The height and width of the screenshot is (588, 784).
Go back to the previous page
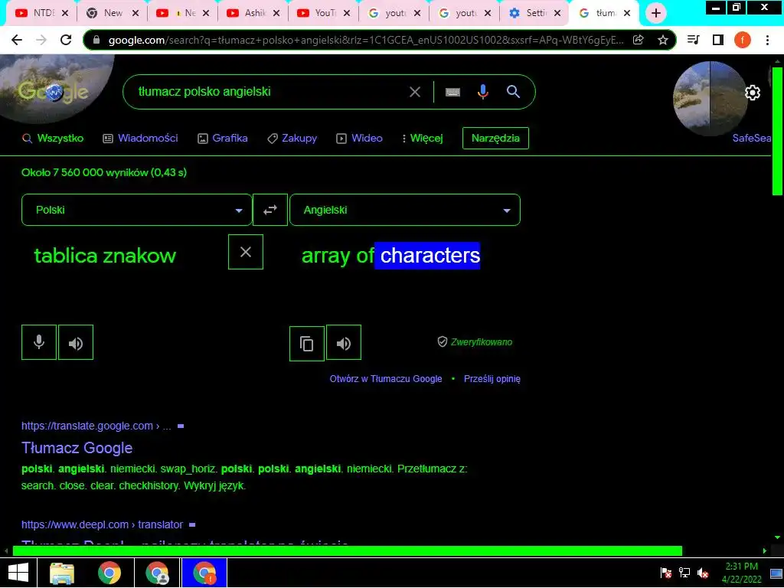point(17,40)
